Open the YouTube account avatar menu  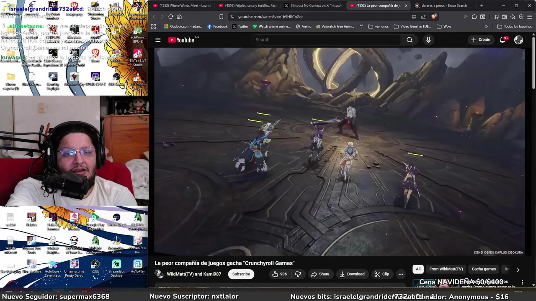click(x=519, y=40)
